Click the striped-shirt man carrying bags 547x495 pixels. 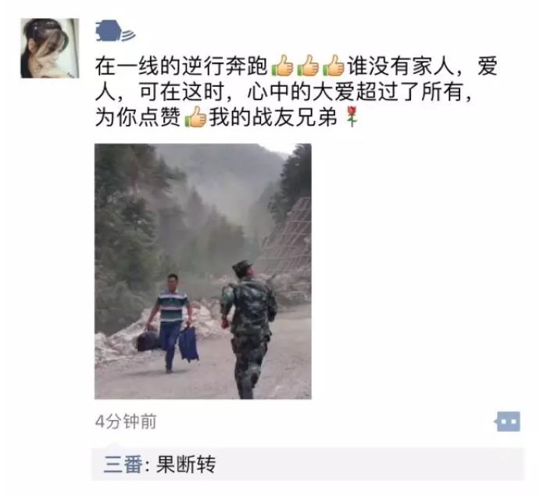pyautogui.click(x=170, y=322)
